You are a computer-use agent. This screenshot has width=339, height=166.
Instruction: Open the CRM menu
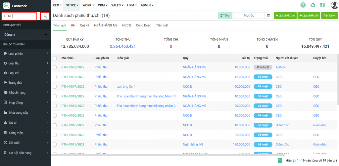click(x=102, y=5)
